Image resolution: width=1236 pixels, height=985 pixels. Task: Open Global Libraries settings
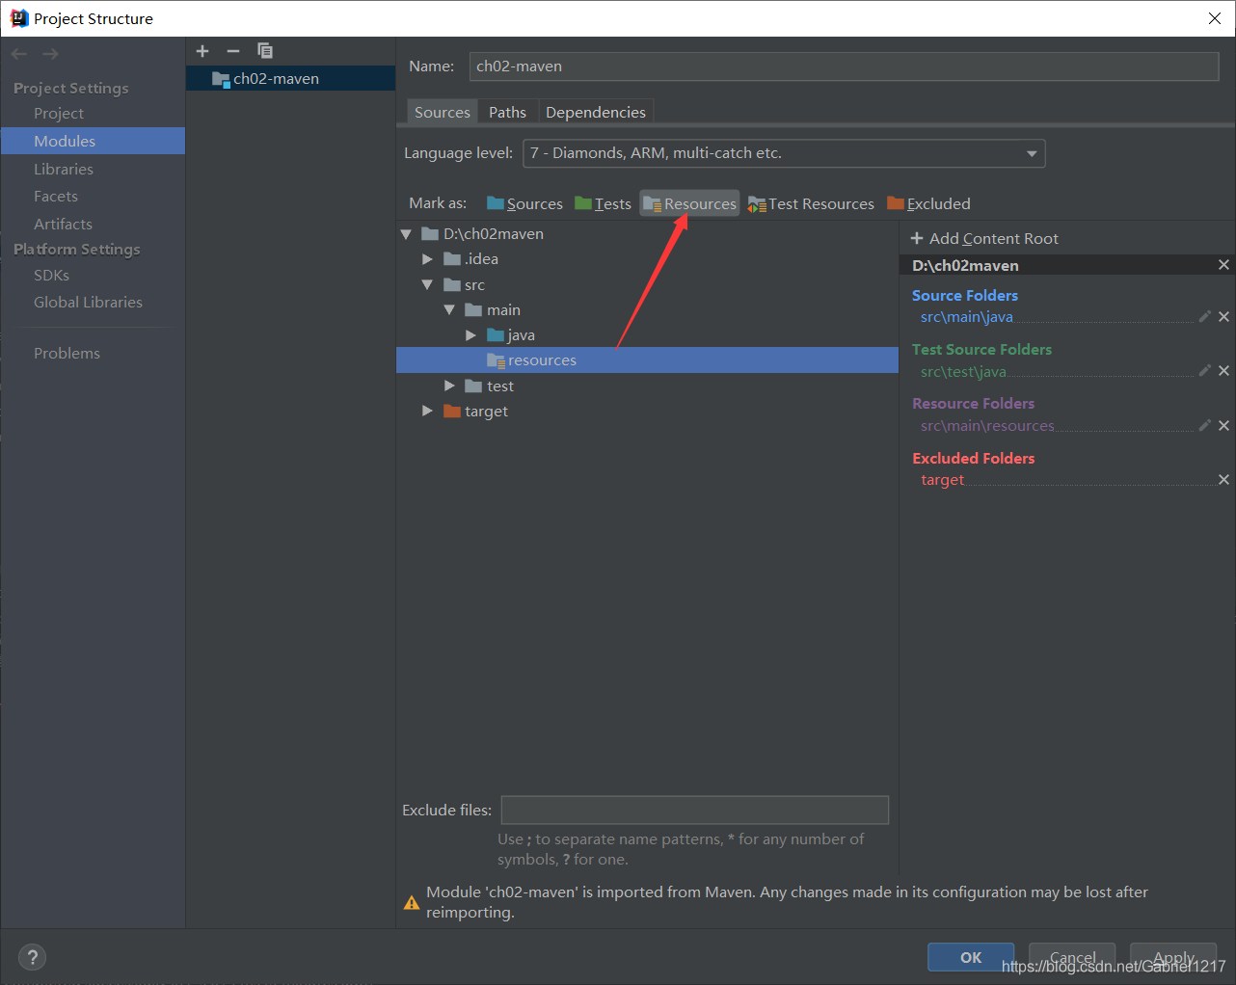click(x=88, y=303)
